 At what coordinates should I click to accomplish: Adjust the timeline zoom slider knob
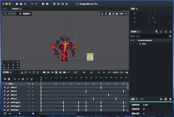pyautogui.click(x=19, y=114)
